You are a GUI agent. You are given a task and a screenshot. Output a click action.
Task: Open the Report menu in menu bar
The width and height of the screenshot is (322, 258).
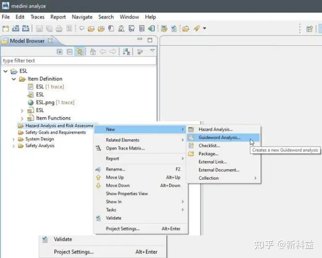[x=58, y=17]
